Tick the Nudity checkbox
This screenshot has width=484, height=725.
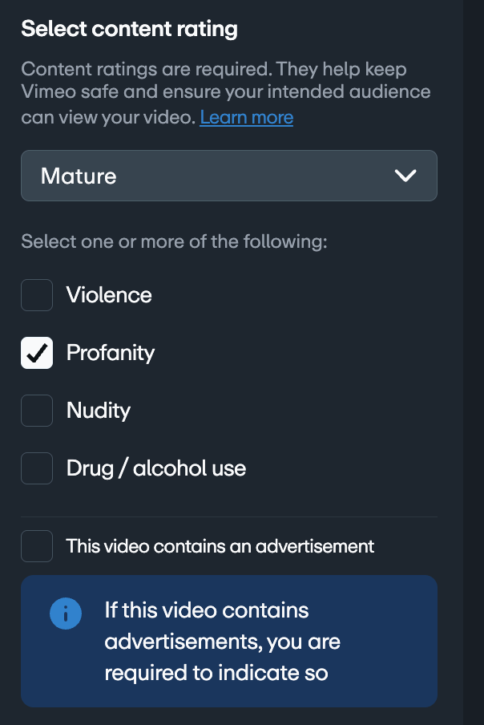[37, 411]
